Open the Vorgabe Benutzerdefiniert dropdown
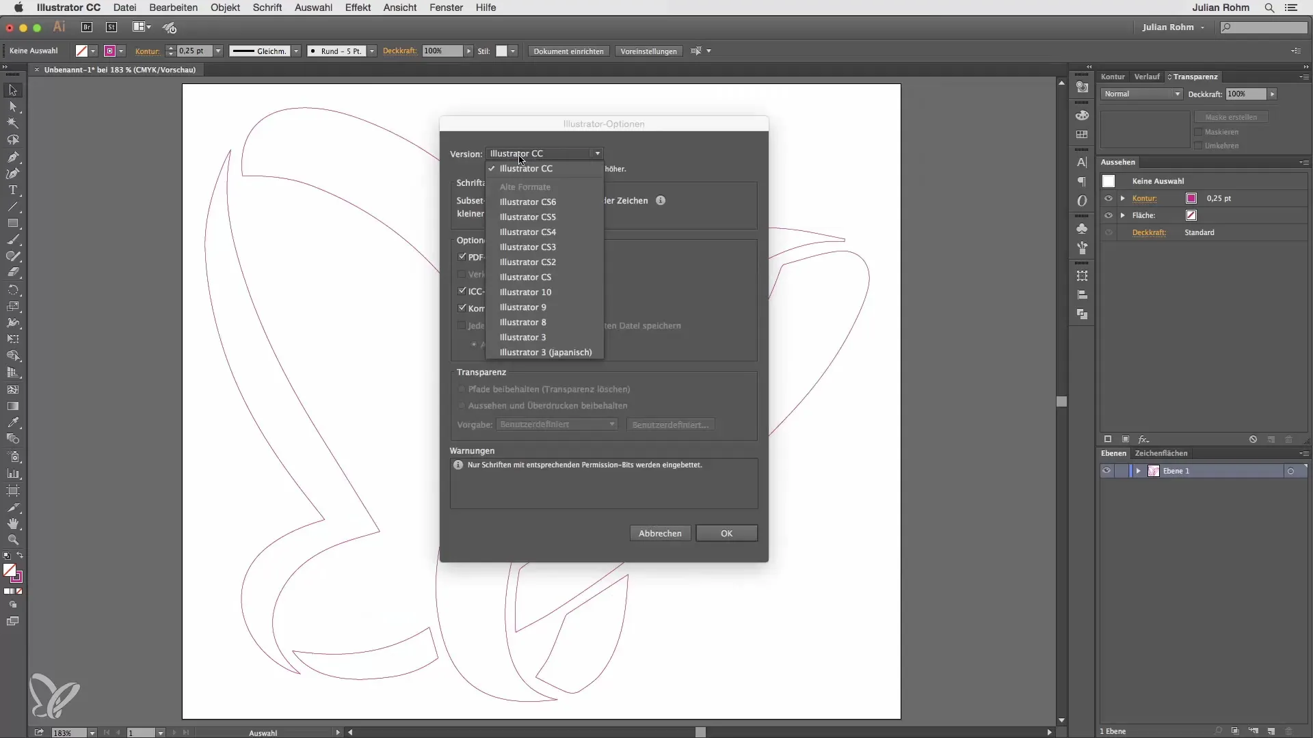 click(x=557, y=424)
